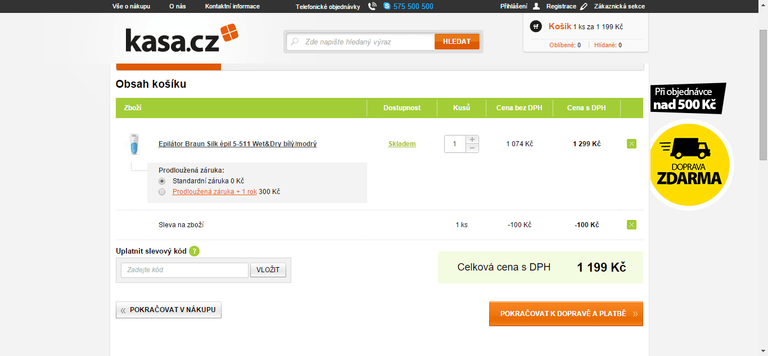The height and width of the screenshot is (356, 768).
Task: Decrease epilator quantity with minus button
Action: pyautogui.click(x=472, y=148)
